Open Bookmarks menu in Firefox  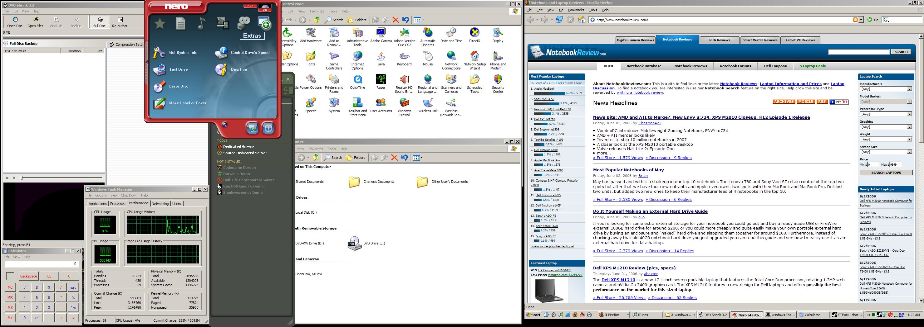(576, 10)
